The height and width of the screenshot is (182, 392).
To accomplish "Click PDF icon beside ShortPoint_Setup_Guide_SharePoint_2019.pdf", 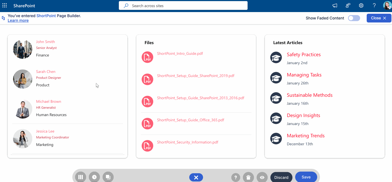I will tap(147, 79).
